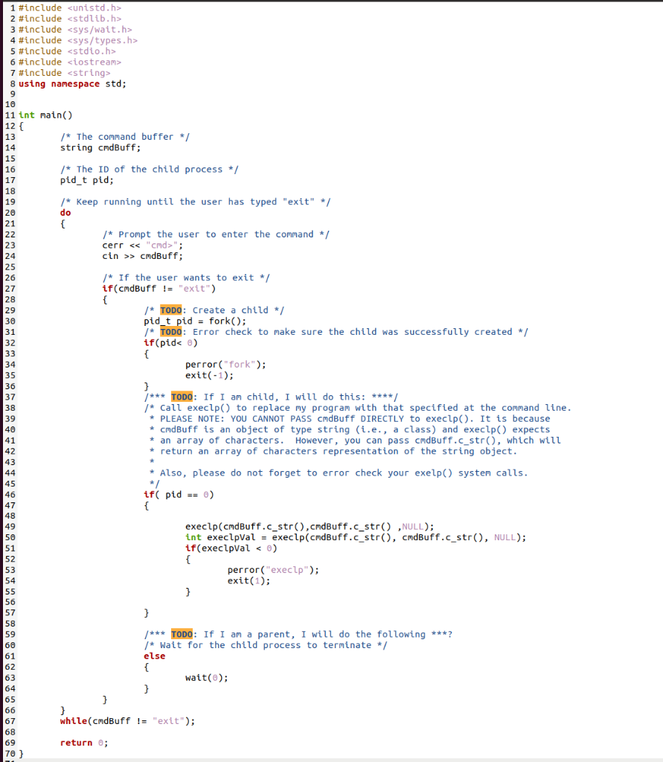
Task: Click the comment "The ID of the child process"
Action: (x=150, y=169)
